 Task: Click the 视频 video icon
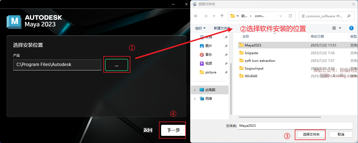click(x=202, y=63)
